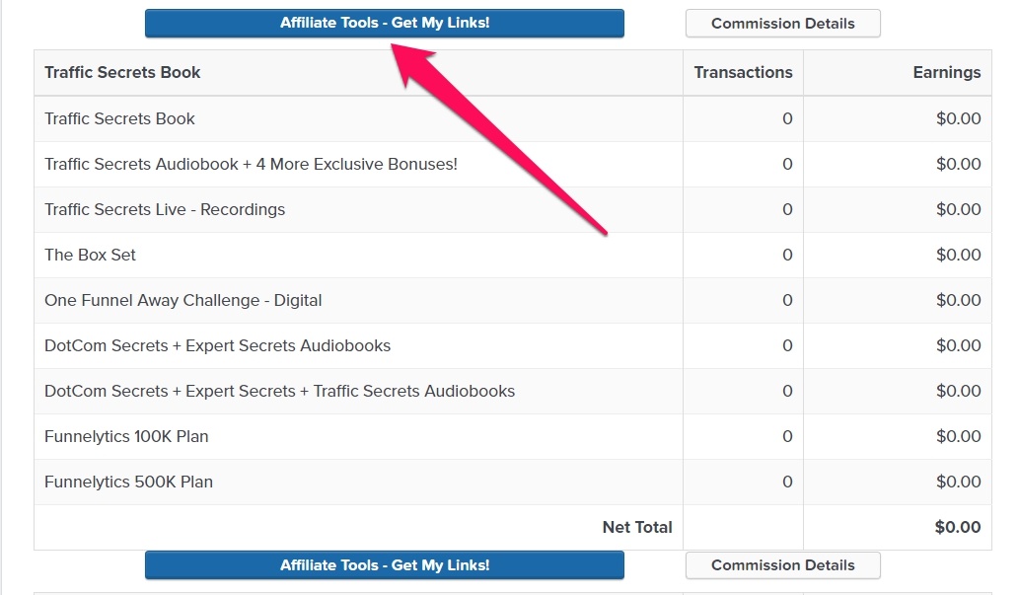Click Funnelytics 100K Plan earnings value
Screen dimensions: 1019x595
click(x=958, y=436)
